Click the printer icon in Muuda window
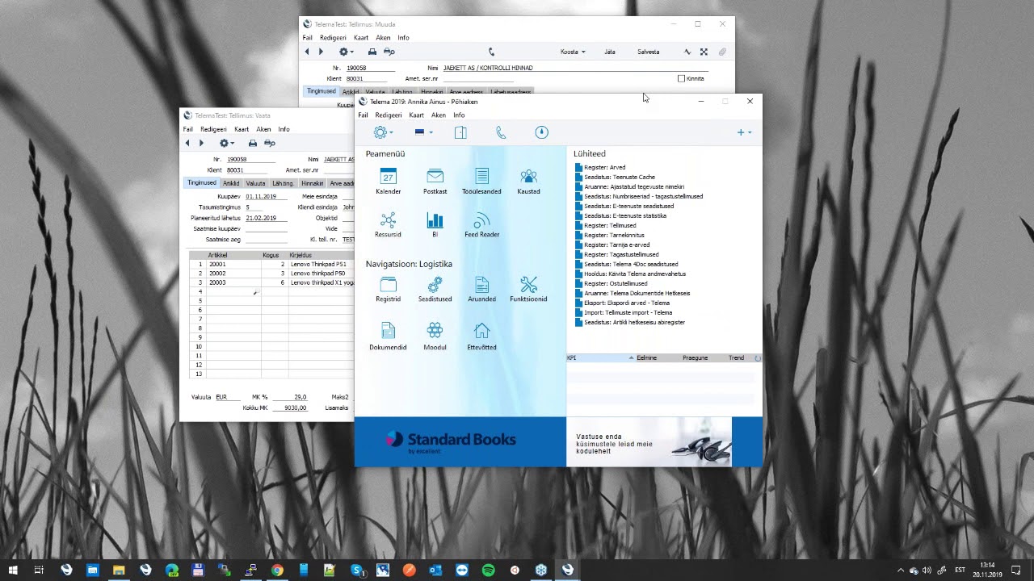Screen dimensions: 1034x581 [x=372, y=52]
